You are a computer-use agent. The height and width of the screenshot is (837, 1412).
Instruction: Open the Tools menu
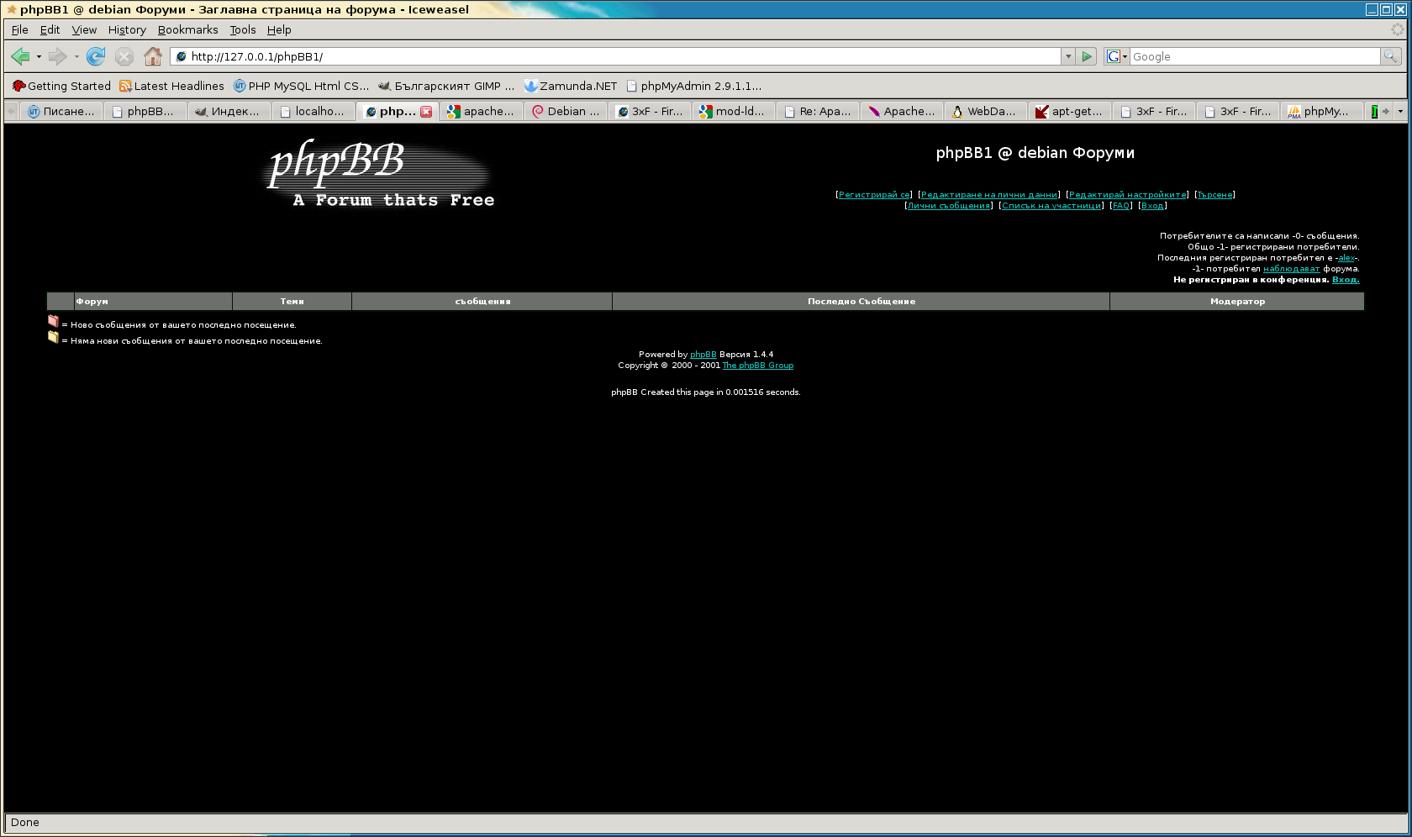pyautogui.click(x=243, y=29)
